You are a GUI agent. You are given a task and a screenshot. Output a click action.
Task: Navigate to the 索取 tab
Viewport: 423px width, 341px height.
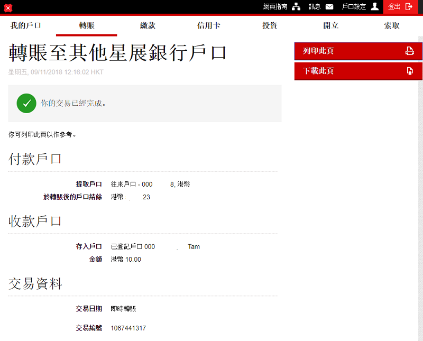[392, 25]
